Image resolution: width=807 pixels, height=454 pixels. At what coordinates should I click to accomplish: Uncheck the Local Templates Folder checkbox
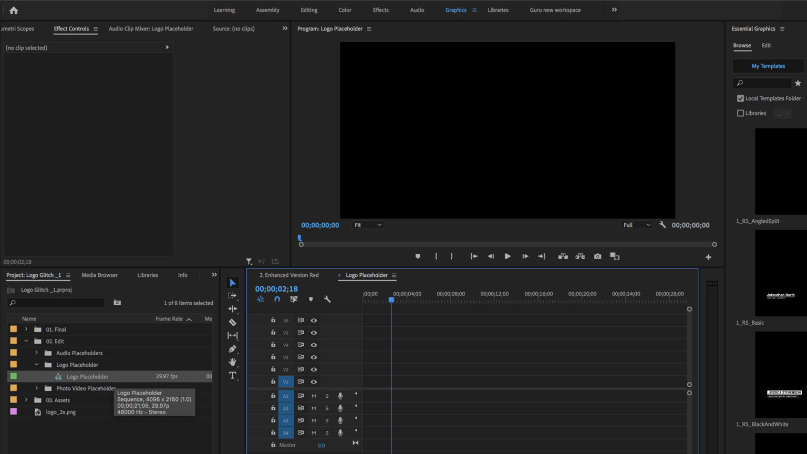[x=740, y=98]
